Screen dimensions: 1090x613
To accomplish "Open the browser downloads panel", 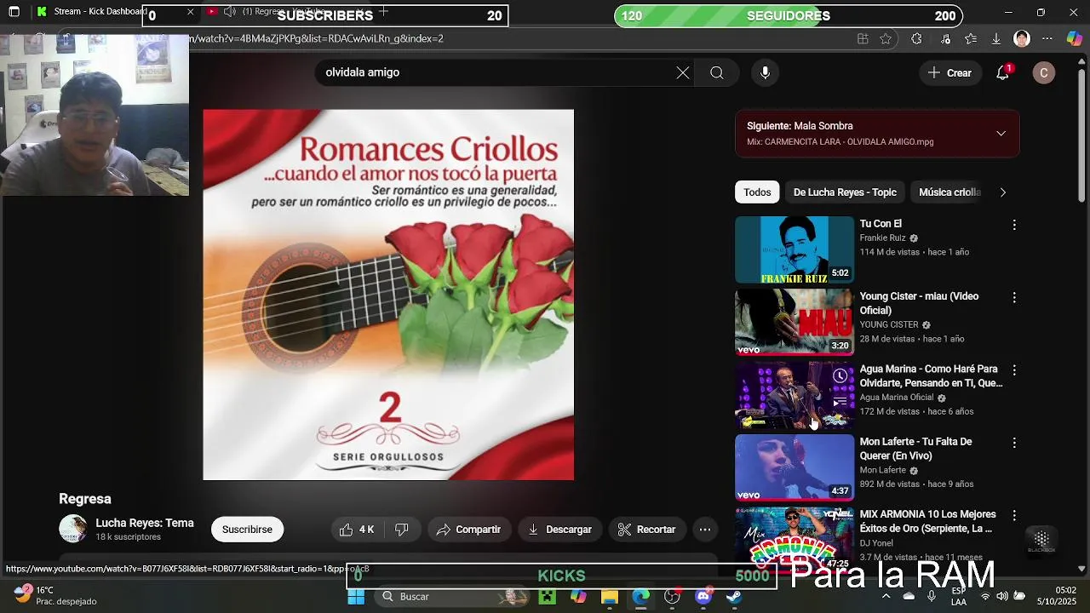I will coord(995,38).
